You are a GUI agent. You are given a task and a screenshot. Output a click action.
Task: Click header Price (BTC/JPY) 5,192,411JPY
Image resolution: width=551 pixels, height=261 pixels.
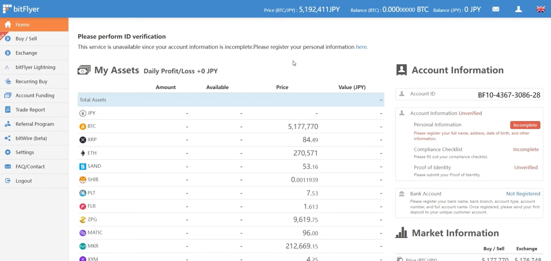click(x=302, y=9)
